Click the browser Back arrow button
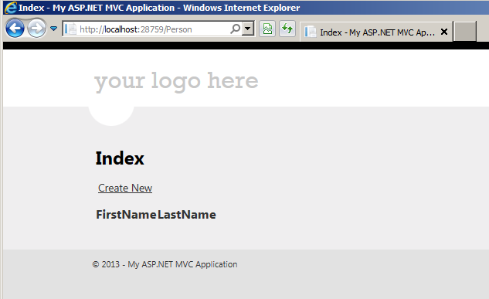Viewport: 489px width, 299px height. click(x=15, y=29)
